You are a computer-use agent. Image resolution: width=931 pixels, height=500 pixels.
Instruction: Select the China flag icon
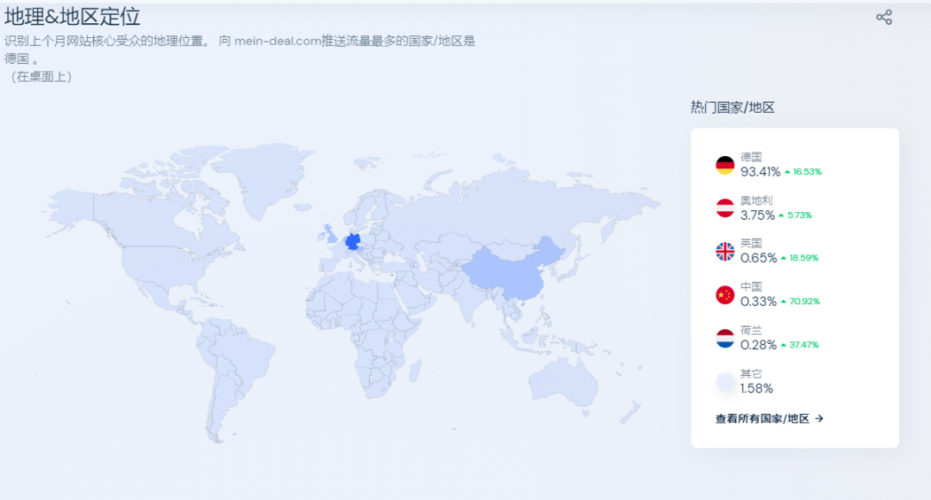[725, 293]
